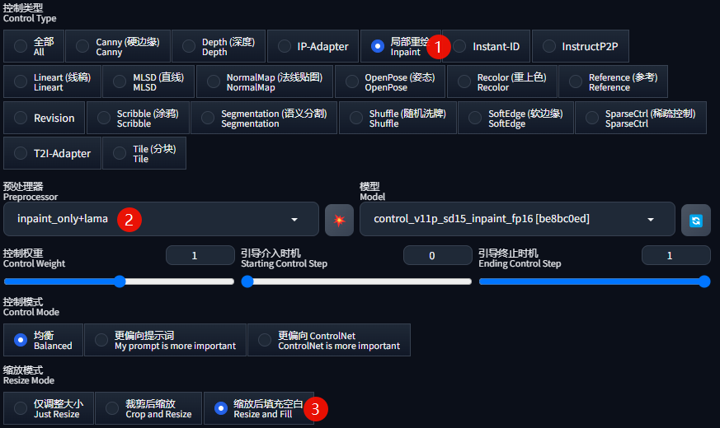720x428 pixels.
Task: Select SparseCtrl control type
Action: 641,118
